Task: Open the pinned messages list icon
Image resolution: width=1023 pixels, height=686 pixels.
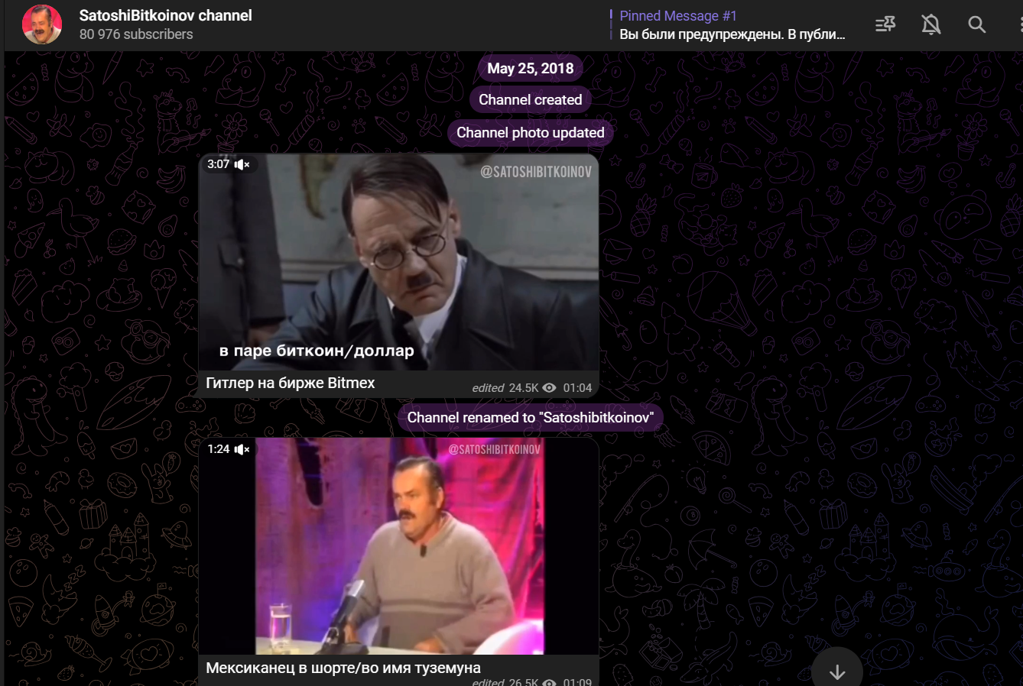Action: coord(885,24)
